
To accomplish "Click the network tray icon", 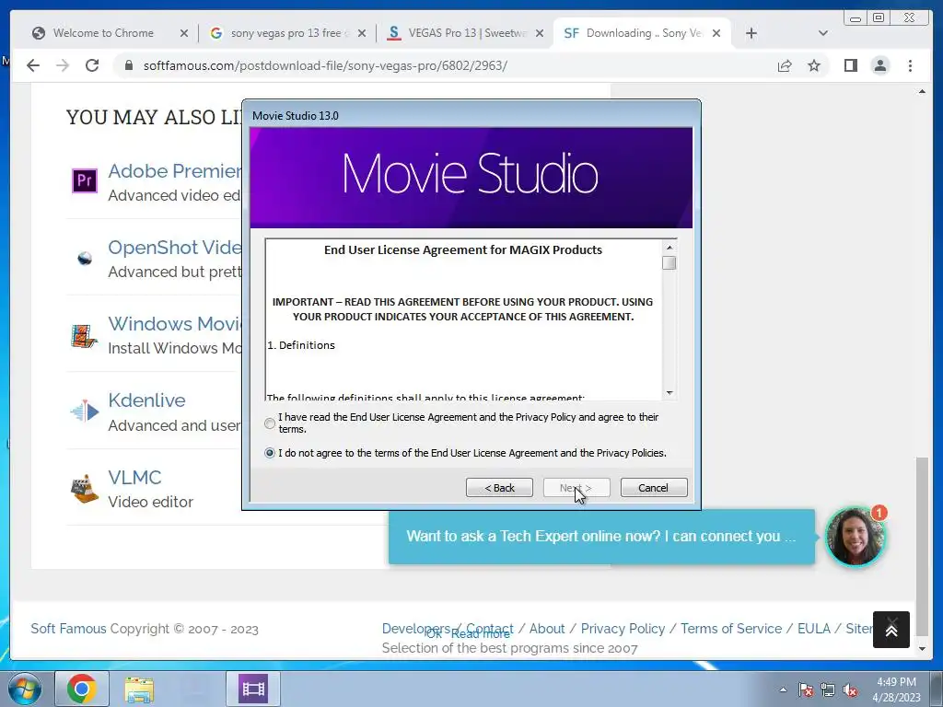I will [x=828, y=690].
